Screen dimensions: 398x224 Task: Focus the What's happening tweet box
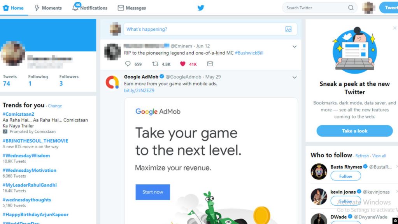coord(204,29)
